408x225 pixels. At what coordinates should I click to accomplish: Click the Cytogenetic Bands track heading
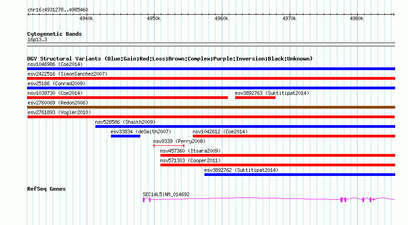coord(55,34)
